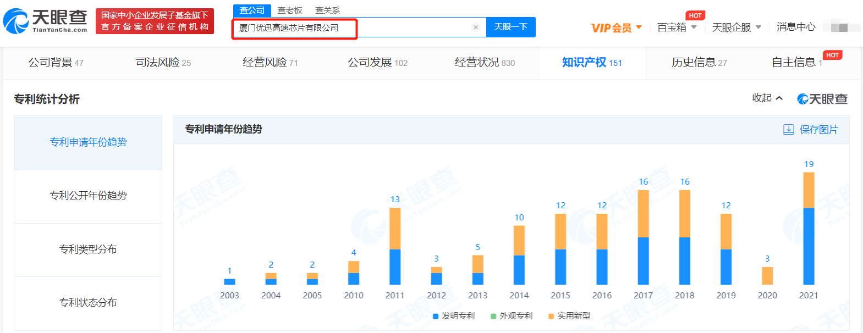Collapse the section with 收起
The image size is (863, 333).
767,98
